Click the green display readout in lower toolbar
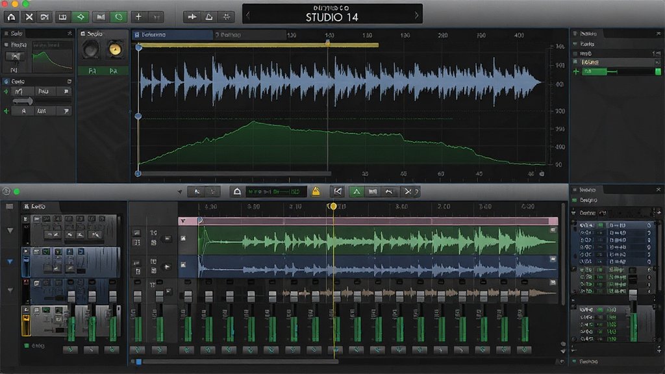The height and width of the screenshot is (374, 665). (276, 192)
